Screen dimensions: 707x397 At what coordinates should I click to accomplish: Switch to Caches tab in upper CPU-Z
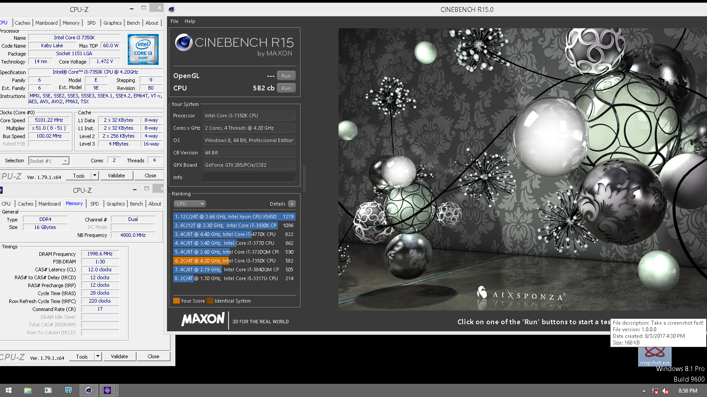(x=23, y=23)
